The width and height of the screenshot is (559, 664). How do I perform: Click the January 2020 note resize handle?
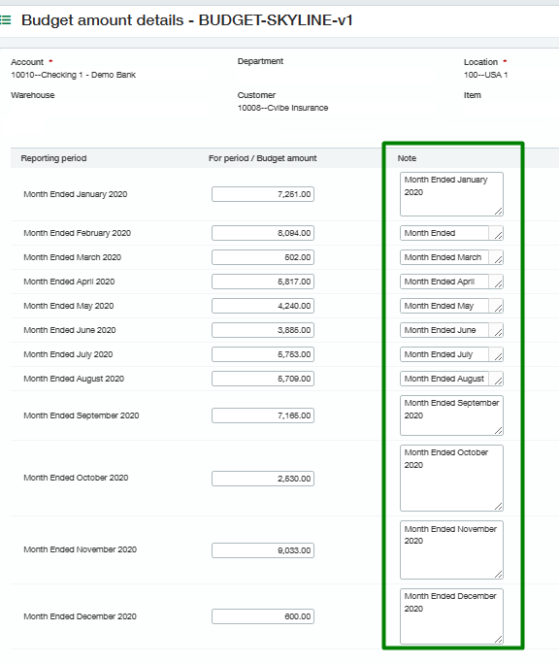click(x=499, y=211)
